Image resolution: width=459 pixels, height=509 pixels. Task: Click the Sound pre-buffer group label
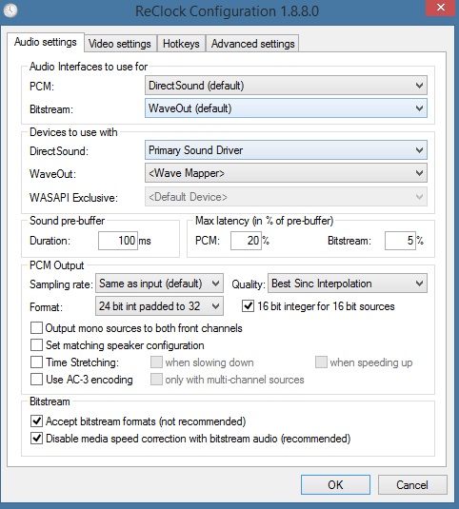tap(68, 221)
